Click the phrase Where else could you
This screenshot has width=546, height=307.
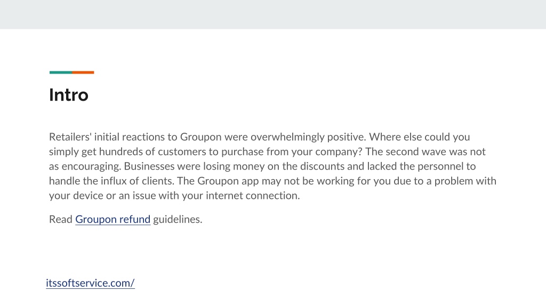(x=420, y=137)
